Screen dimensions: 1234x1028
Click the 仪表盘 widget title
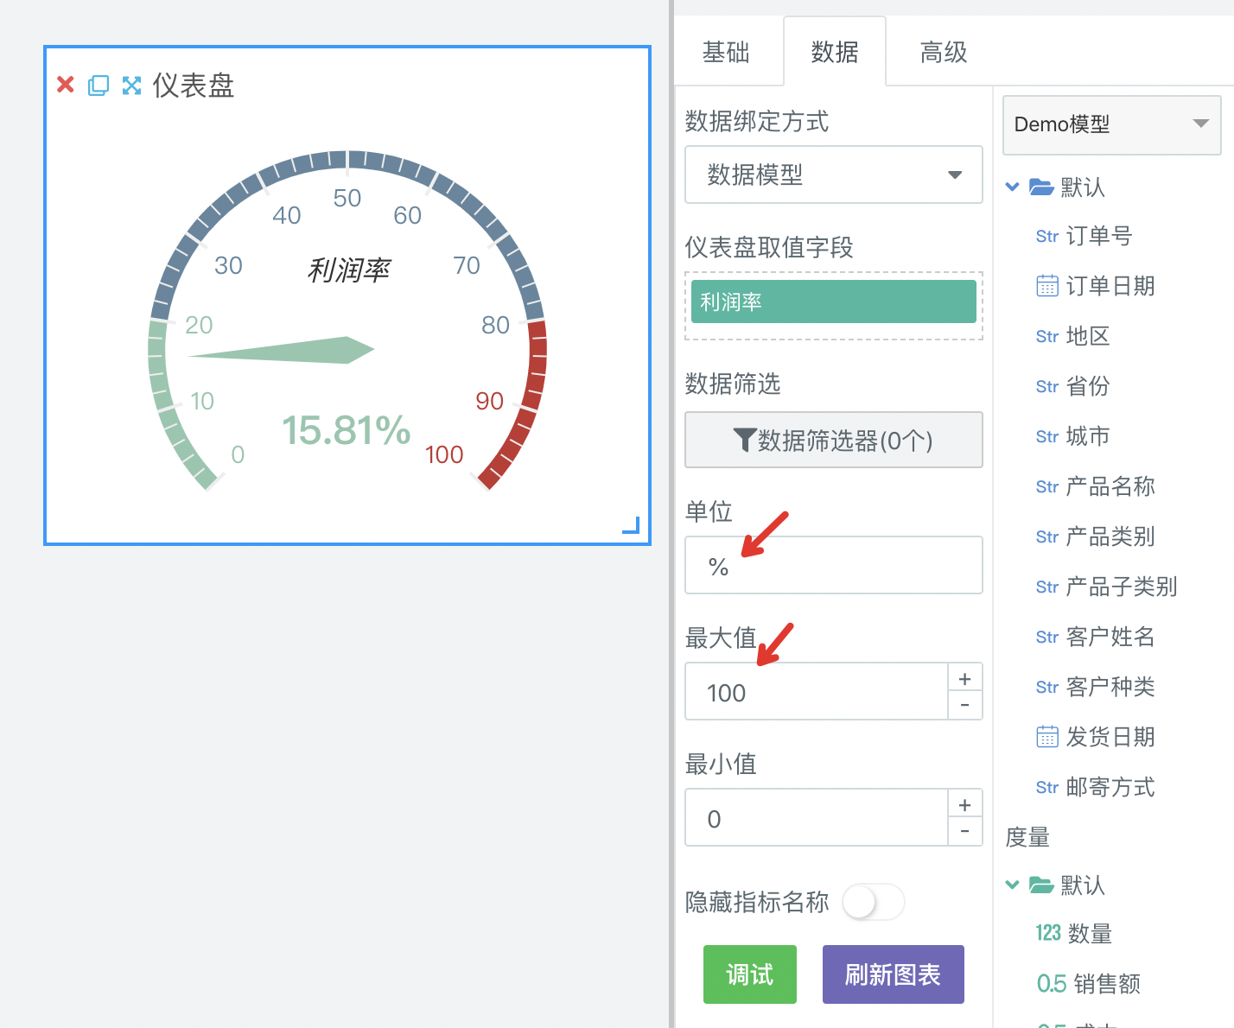(194, 86)
